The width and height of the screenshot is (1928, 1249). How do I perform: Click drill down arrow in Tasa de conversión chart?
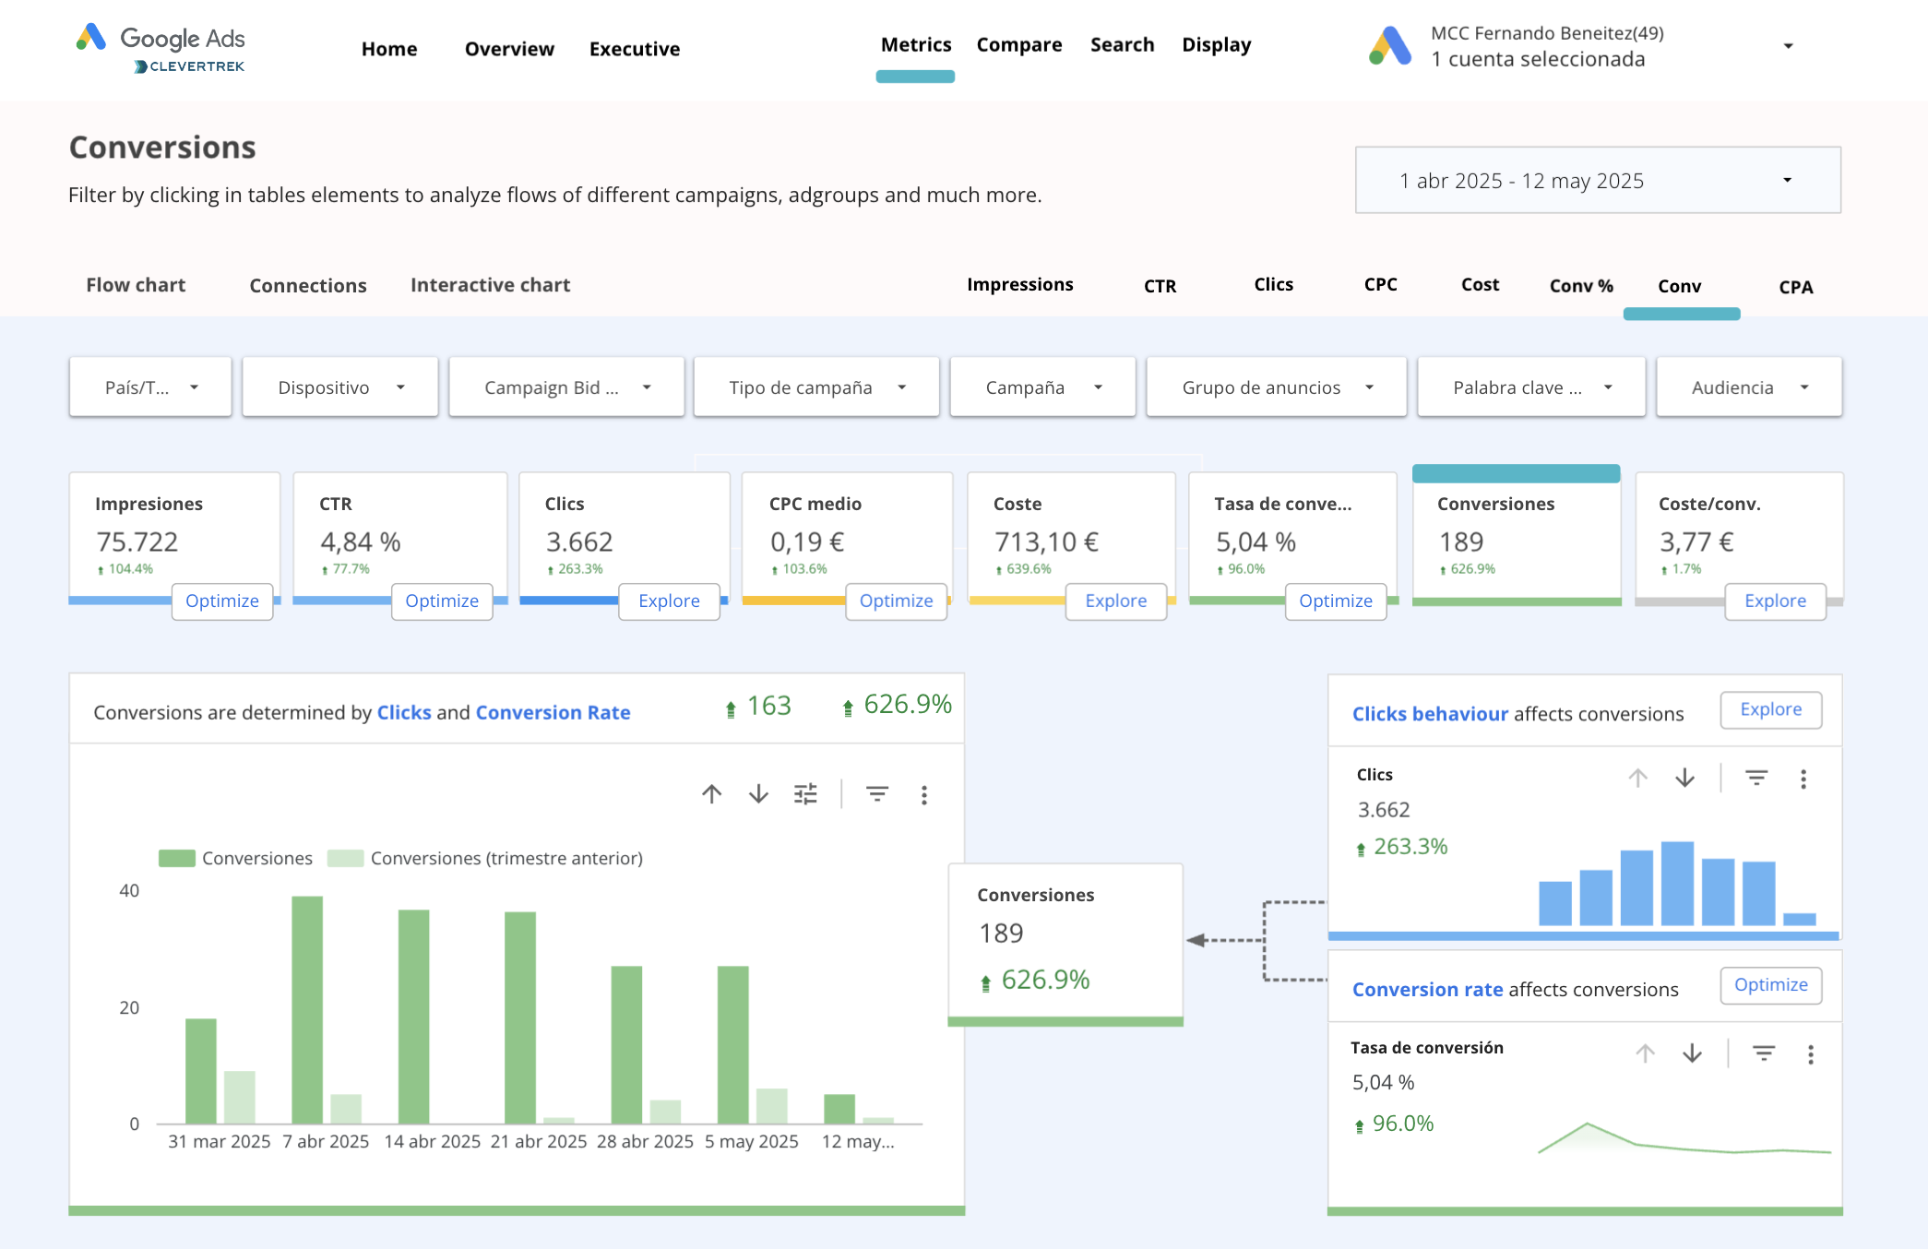tap(1692, 1053)
